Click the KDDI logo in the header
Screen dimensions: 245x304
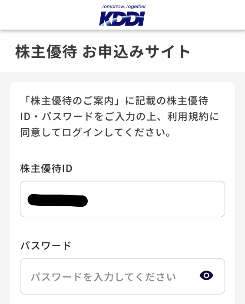pos(122,19)
